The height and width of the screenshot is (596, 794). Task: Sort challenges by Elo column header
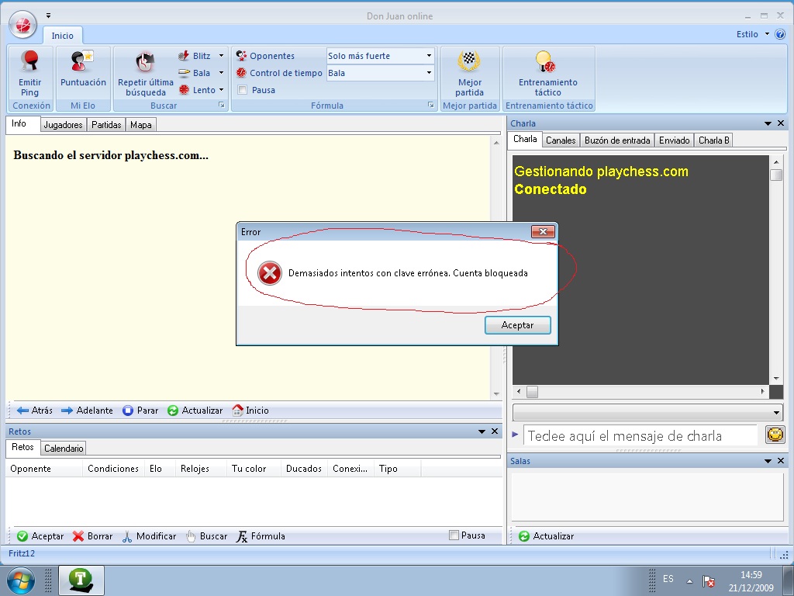coord(160,469)
